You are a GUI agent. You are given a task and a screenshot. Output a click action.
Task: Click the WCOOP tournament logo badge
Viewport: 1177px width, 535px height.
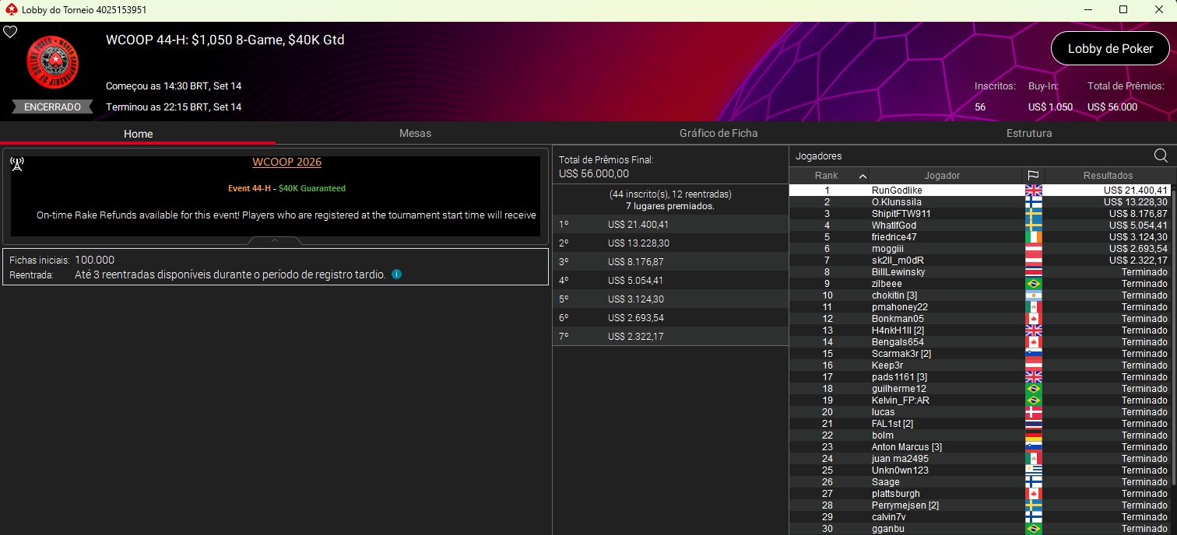tap(53, 63)
